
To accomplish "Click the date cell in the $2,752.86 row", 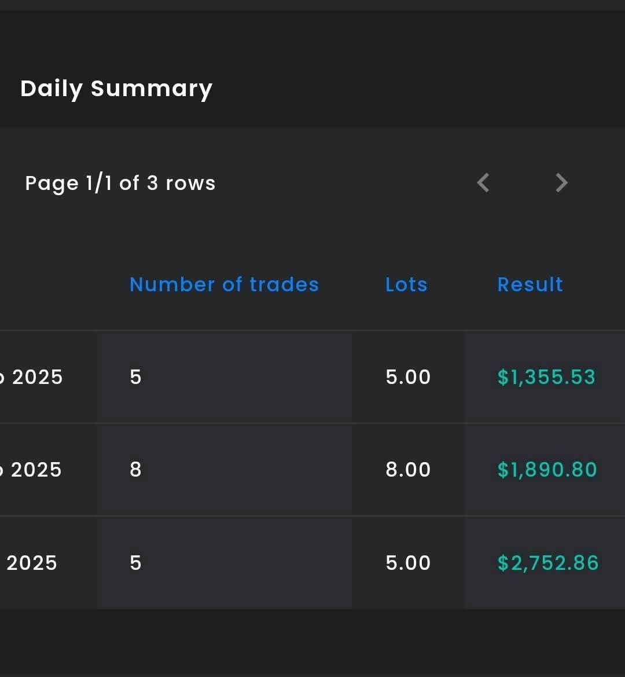I will pyautogui.click(x=32, y=563).
